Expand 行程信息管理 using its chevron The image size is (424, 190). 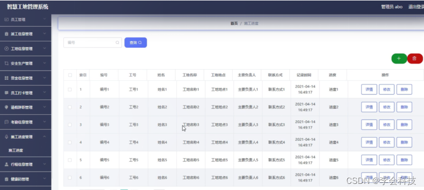pyautogui.click(x=44, y=164)
